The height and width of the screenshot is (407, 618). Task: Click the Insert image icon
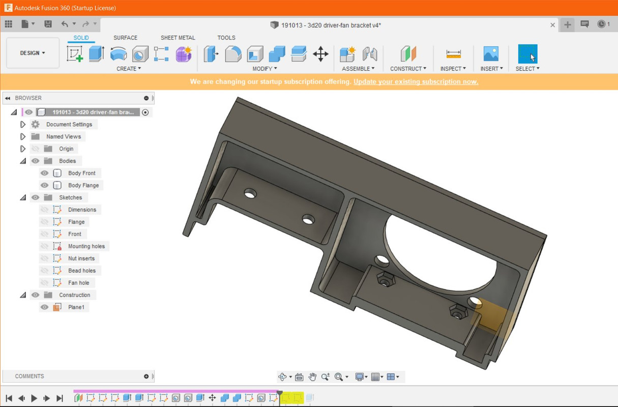[x=491, y=54]
